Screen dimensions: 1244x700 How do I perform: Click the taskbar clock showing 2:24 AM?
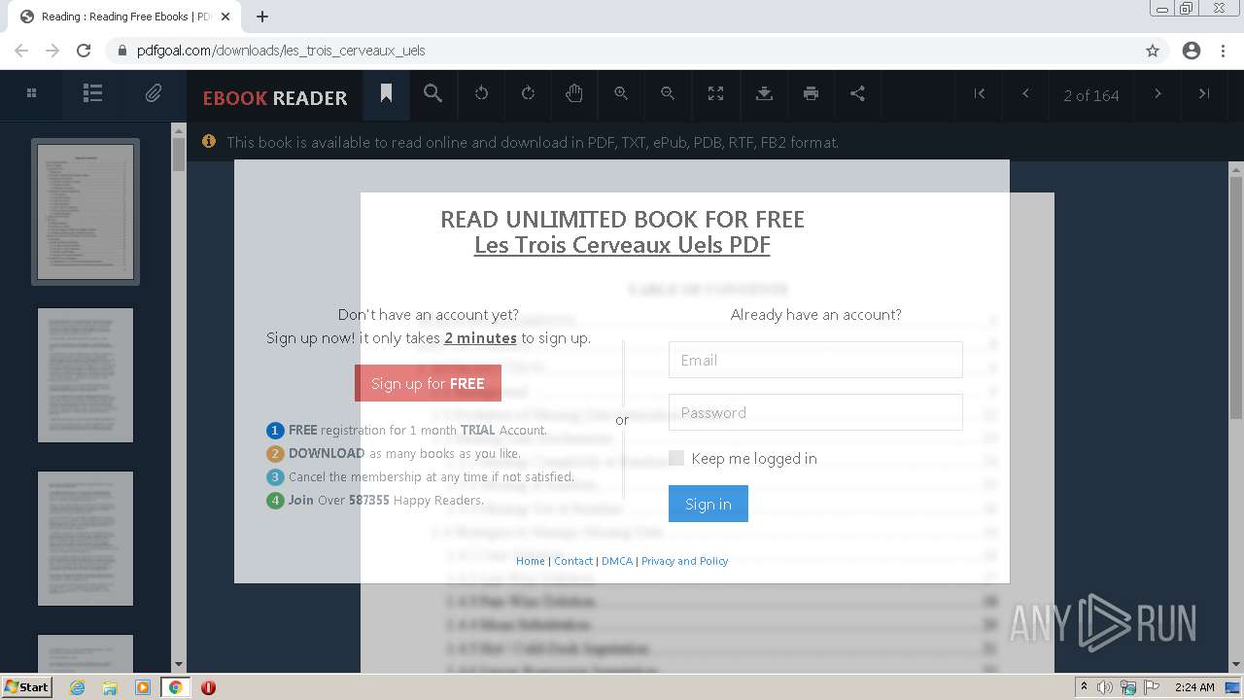(1194, 687)
